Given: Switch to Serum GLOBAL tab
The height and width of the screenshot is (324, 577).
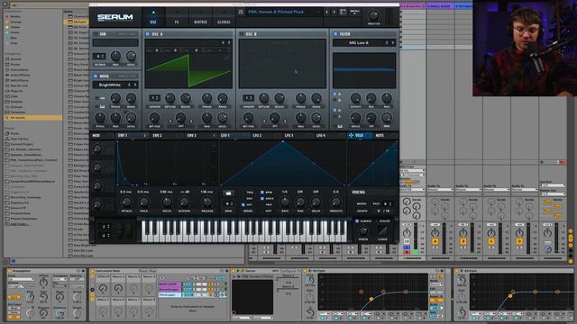Looking at the screenshot, I should (x=224, y=18).
